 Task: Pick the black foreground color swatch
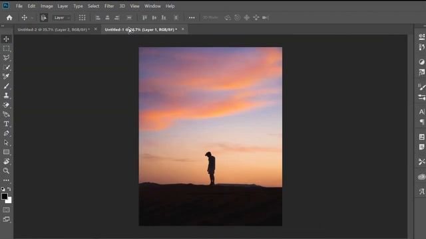pyautogui.click(x=4, y=197)
